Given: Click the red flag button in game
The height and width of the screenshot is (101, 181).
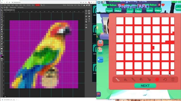Looking at the screenshot, I should coord(99,94).
